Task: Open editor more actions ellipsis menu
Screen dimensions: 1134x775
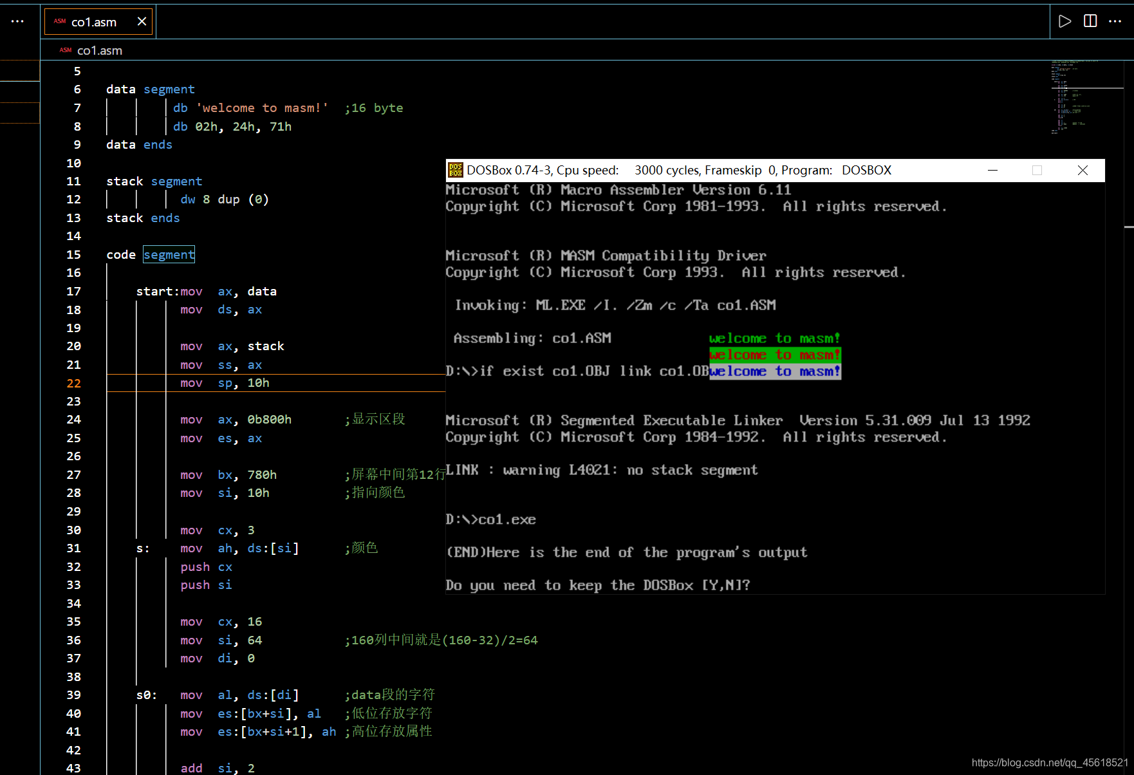Action: coord(1115,21)
